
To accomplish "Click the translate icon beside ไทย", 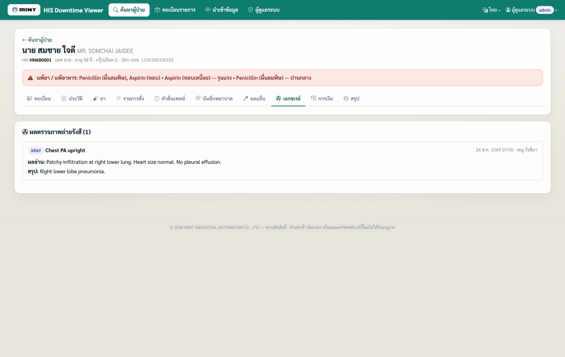I will [x=485, y=10].
